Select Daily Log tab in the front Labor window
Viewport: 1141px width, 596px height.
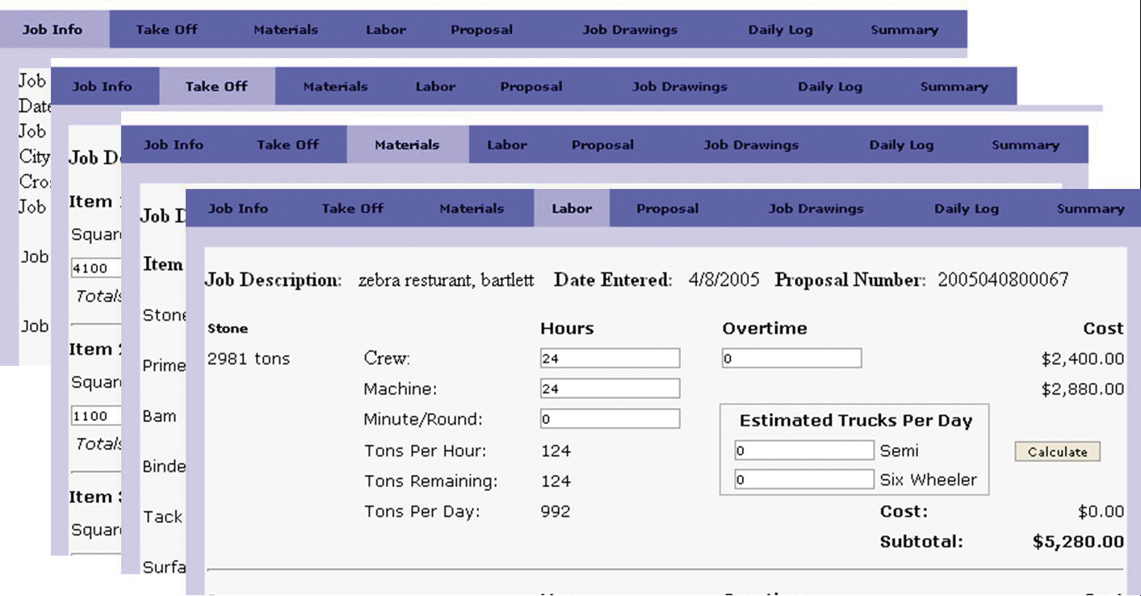[x=966, y=208]
